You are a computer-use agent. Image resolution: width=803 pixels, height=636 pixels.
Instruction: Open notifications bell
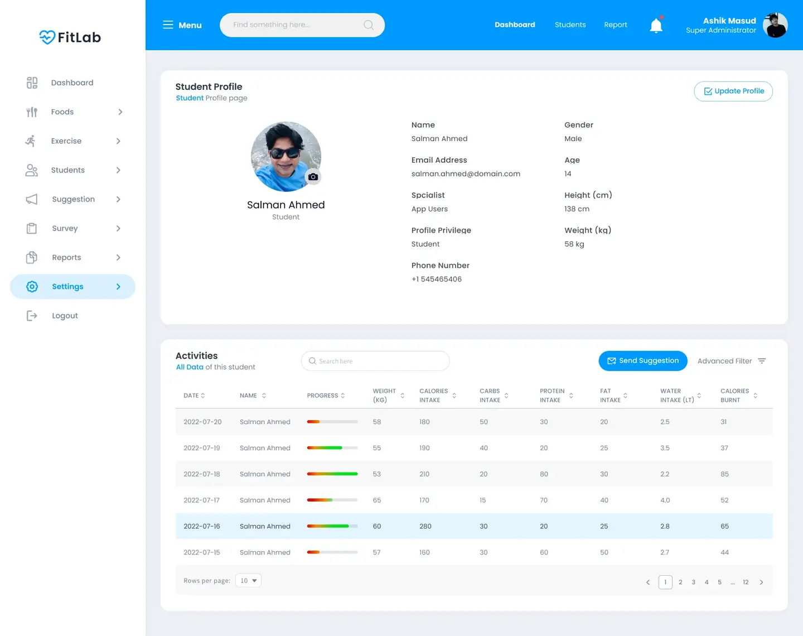coord(656,25)
